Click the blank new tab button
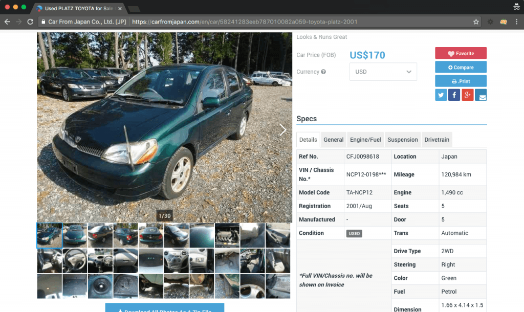This screenshot has height=312, width=524. pos(134,9)
